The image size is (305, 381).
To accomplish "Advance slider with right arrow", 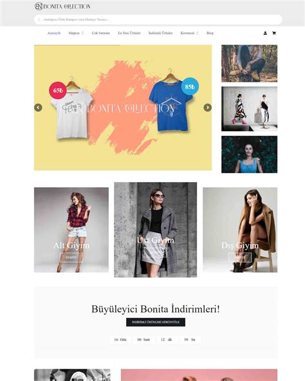I will click(x=208, y=107).
